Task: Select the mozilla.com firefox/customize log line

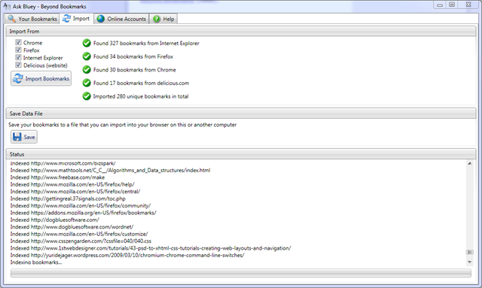Action: tap(79, 234)
